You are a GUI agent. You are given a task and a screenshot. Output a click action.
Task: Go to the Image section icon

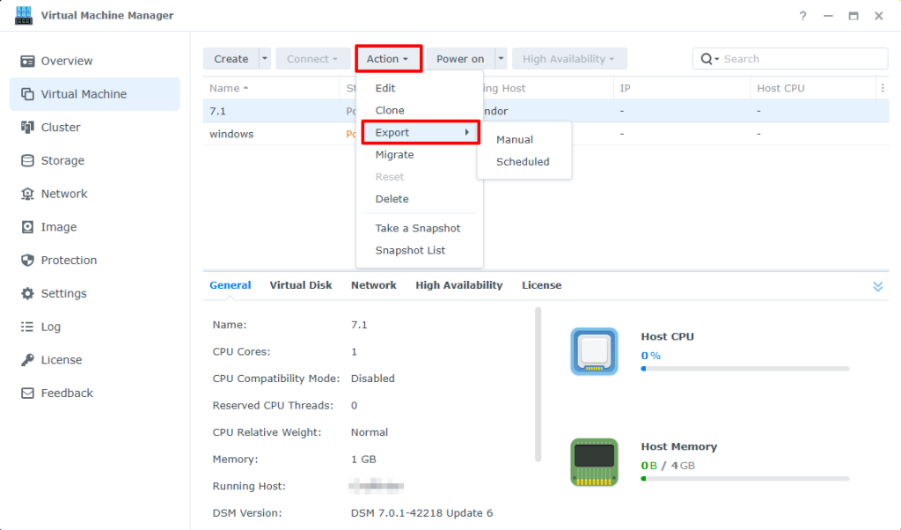27,227
